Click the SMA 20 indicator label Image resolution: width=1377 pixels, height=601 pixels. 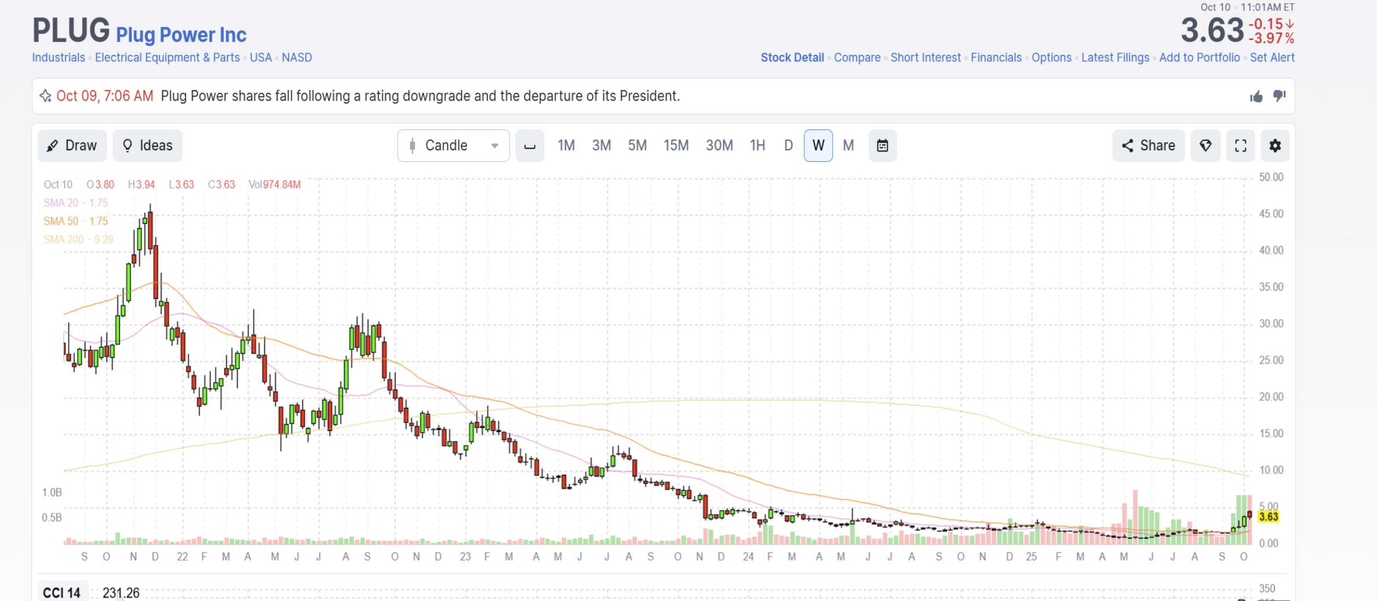[76, 203]
